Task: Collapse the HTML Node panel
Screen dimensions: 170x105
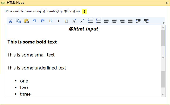Action: pyautogui.click(x=167, y=3)
